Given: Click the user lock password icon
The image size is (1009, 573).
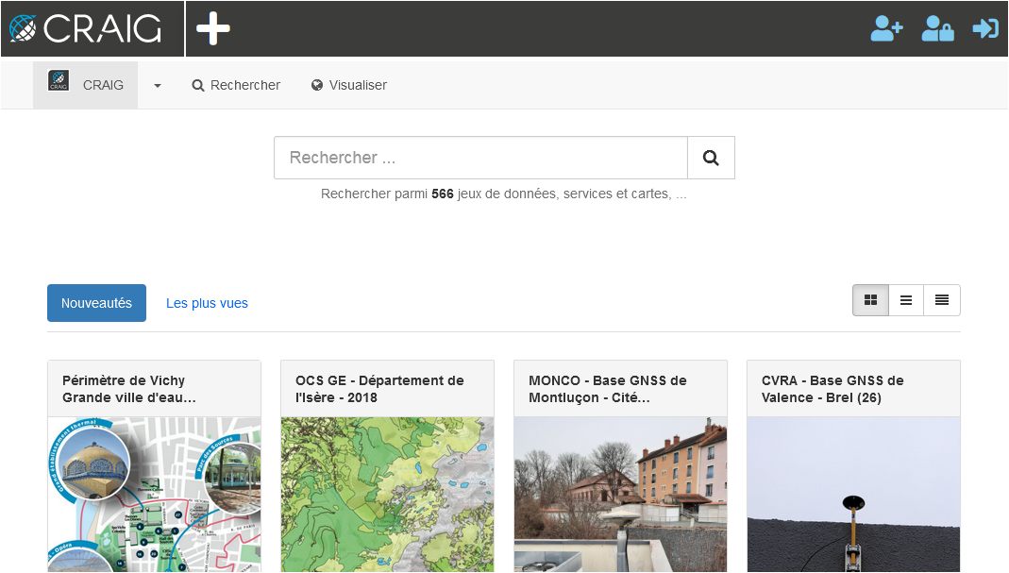Looking at the screenshot, I should pyautogui.click(x=936, y=29).
